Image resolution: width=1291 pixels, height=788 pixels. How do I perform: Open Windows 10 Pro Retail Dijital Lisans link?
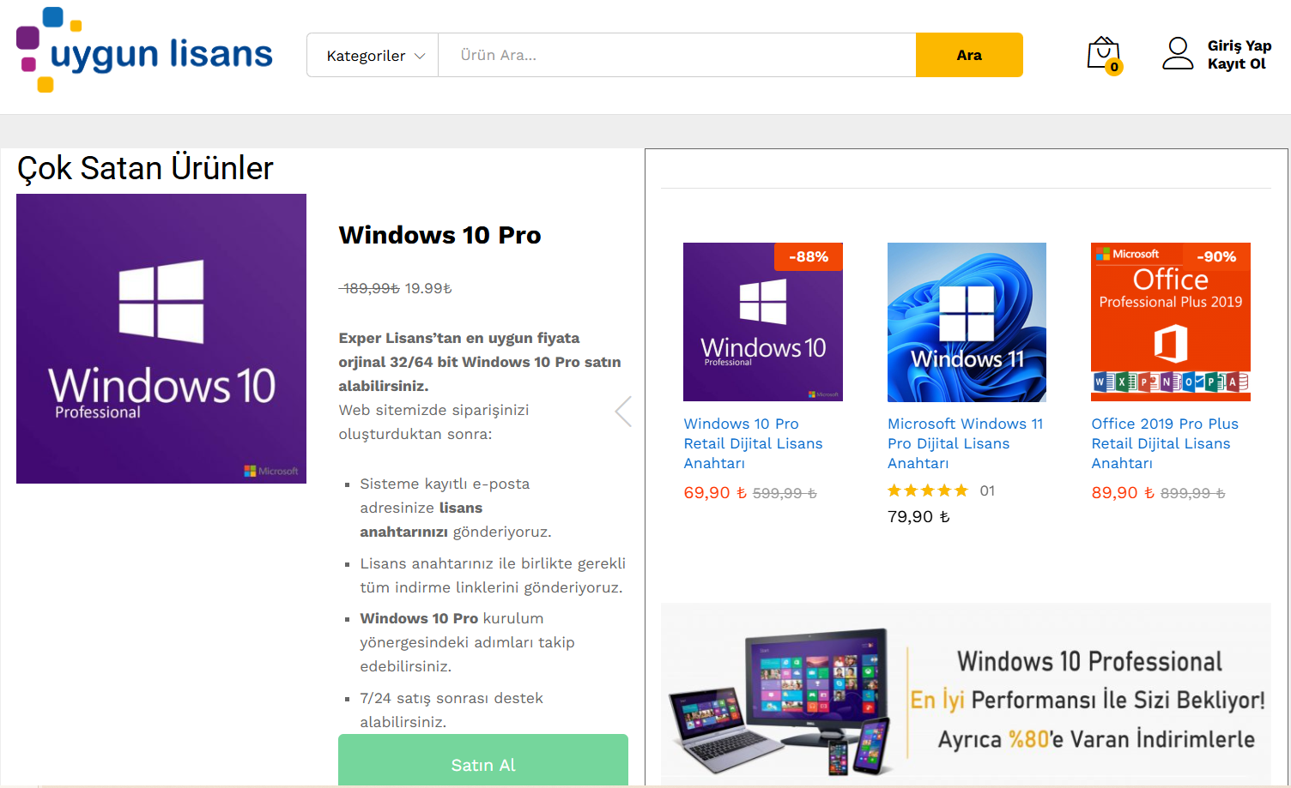click(x=753, y=443)
